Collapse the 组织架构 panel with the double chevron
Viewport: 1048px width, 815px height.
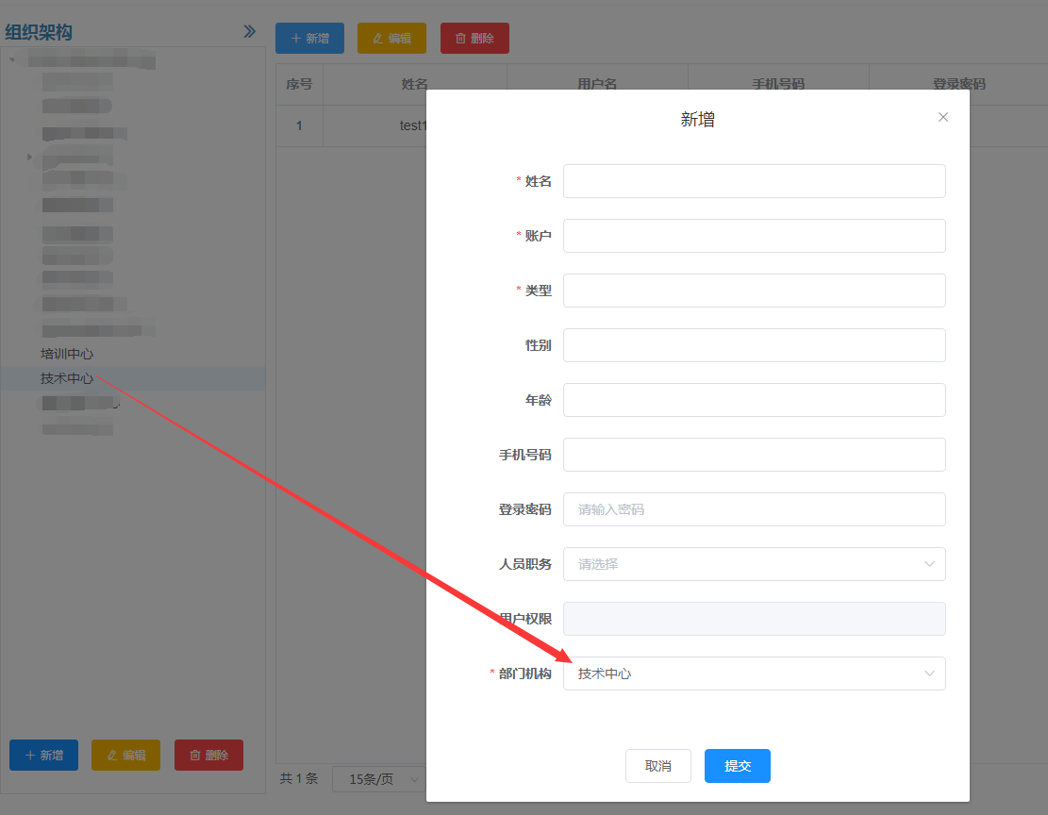pyautogui.click(x=249, y=31)
